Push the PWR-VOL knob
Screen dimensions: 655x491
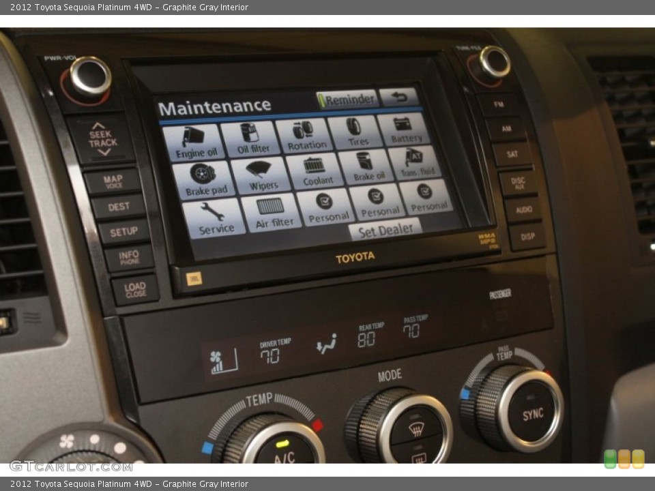[x=90, y=77]
